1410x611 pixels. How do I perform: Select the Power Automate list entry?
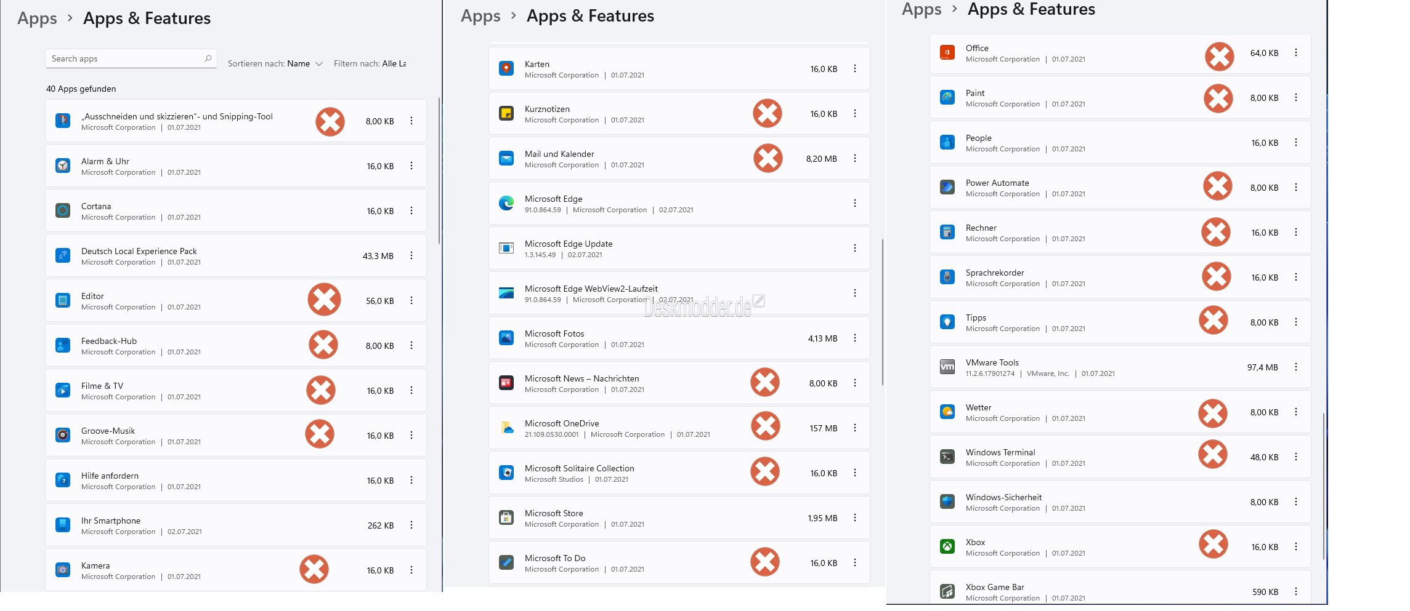pos(1120,187)
